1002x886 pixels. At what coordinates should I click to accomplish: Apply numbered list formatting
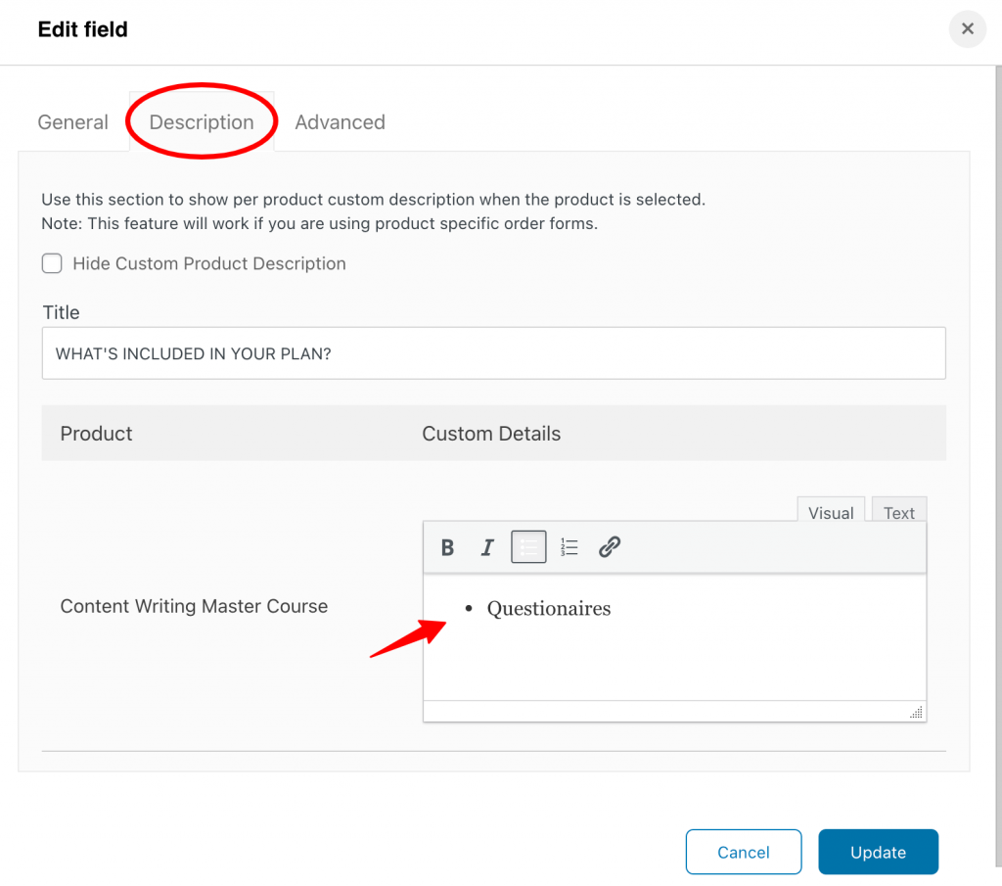click(569, 547)
